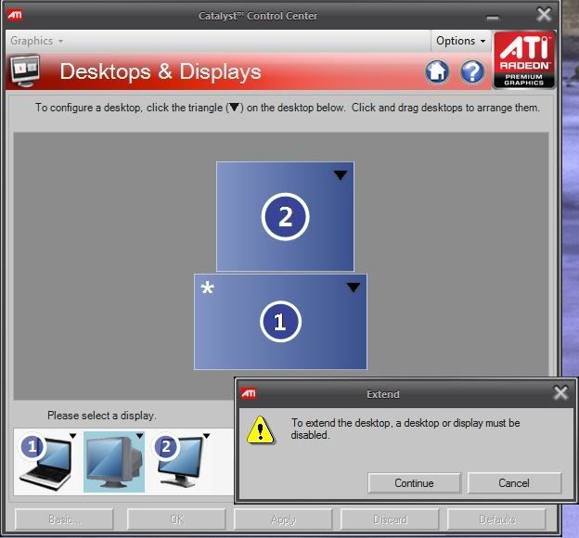The height and width of the screenshot is (538, 579).
Task: Click the ATI logo in the Extend dialog title
Action: [x=248, y=393]
